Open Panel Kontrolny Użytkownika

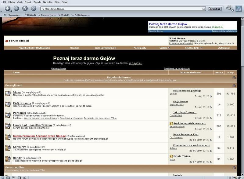pos(34,48)
